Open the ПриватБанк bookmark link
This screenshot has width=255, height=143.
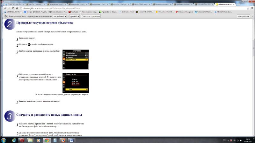[x=108, y=12]
